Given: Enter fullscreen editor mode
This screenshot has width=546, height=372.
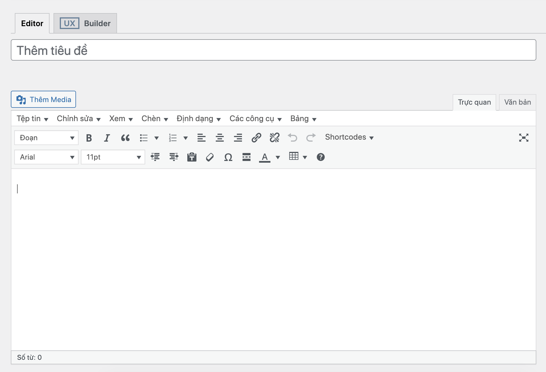Looking at the screenshot, I should [x=524, y=138].
